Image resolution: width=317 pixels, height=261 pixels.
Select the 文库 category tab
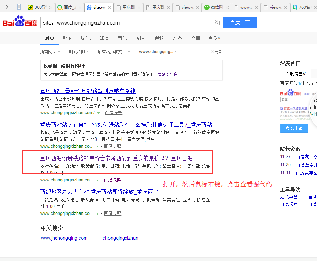click(196, 38)
